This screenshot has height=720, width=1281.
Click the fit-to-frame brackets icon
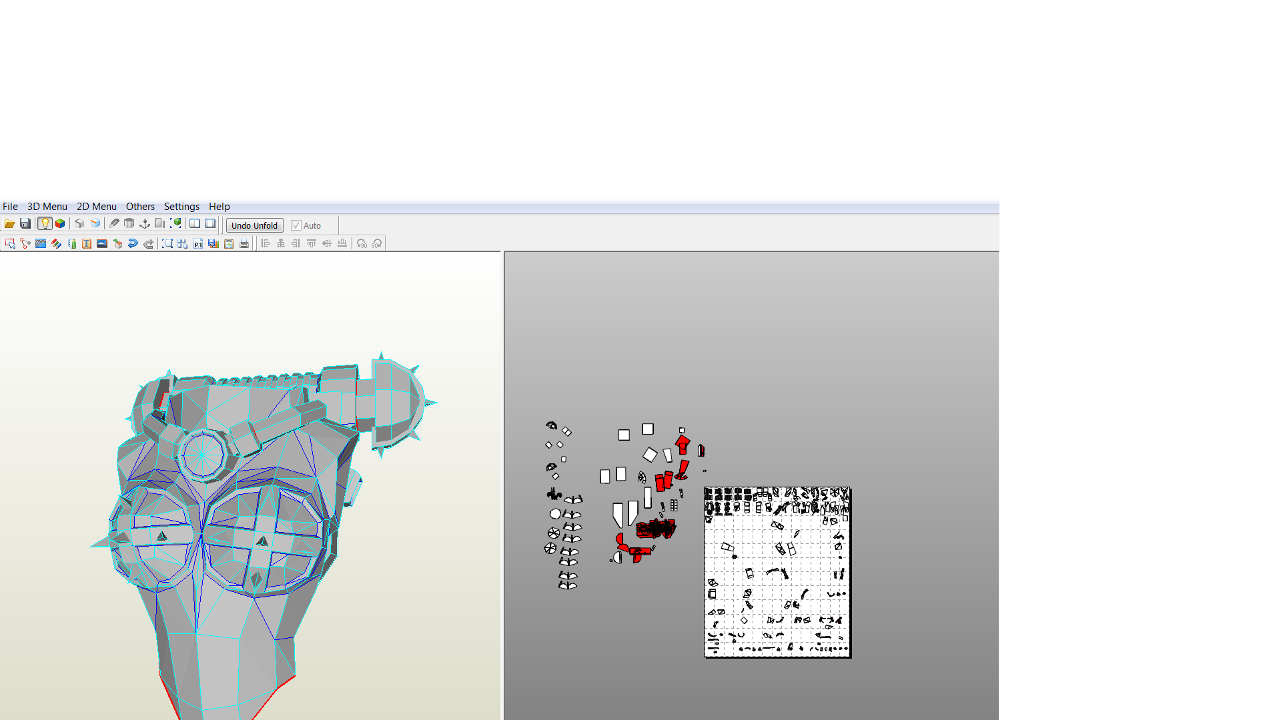pyautogui.click(x=167, y=244)
